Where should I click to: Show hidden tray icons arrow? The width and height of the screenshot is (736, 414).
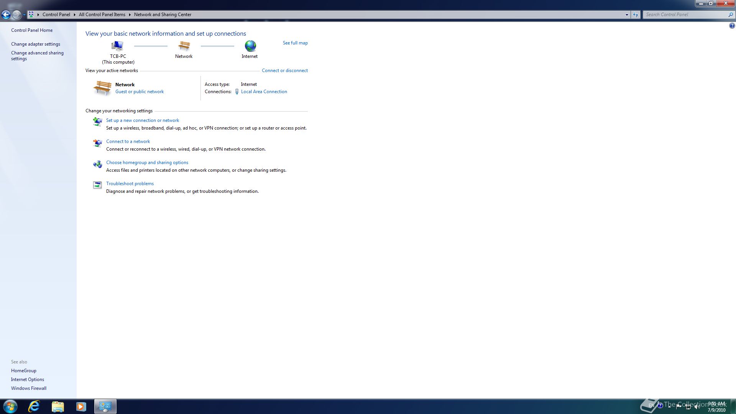point(669,406)
